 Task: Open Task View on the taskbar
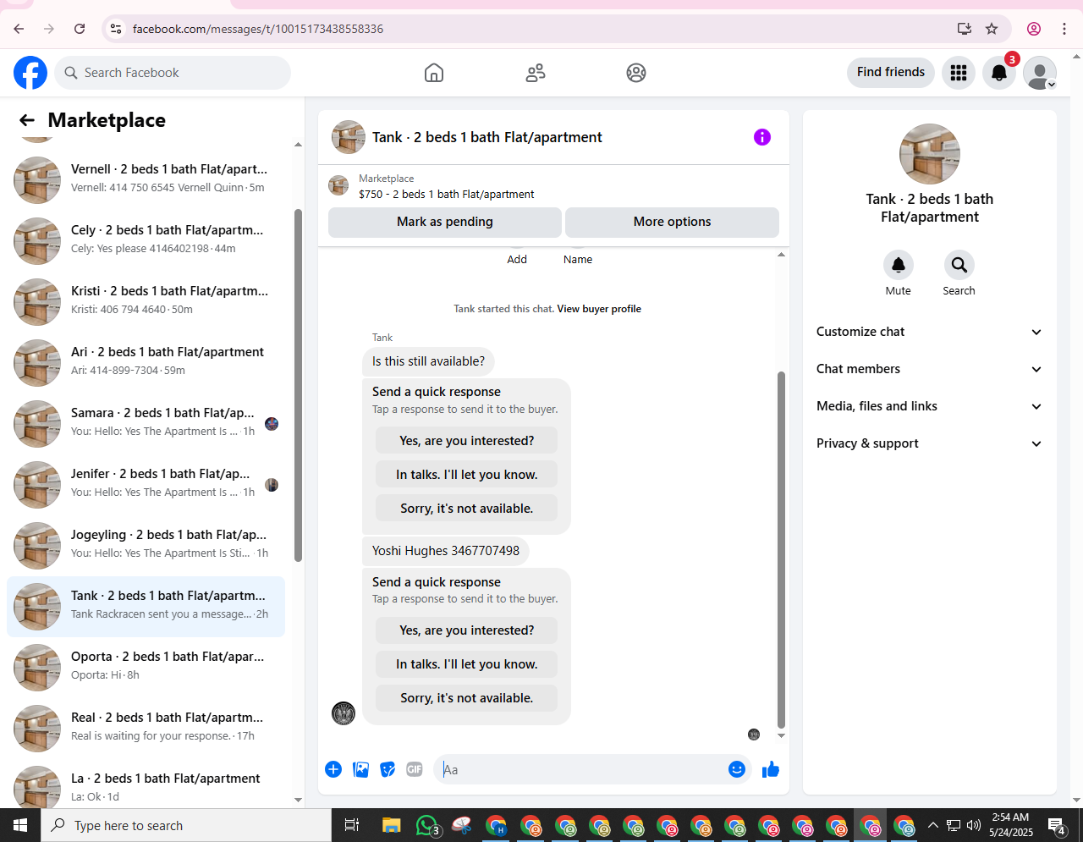coord(352,825)
